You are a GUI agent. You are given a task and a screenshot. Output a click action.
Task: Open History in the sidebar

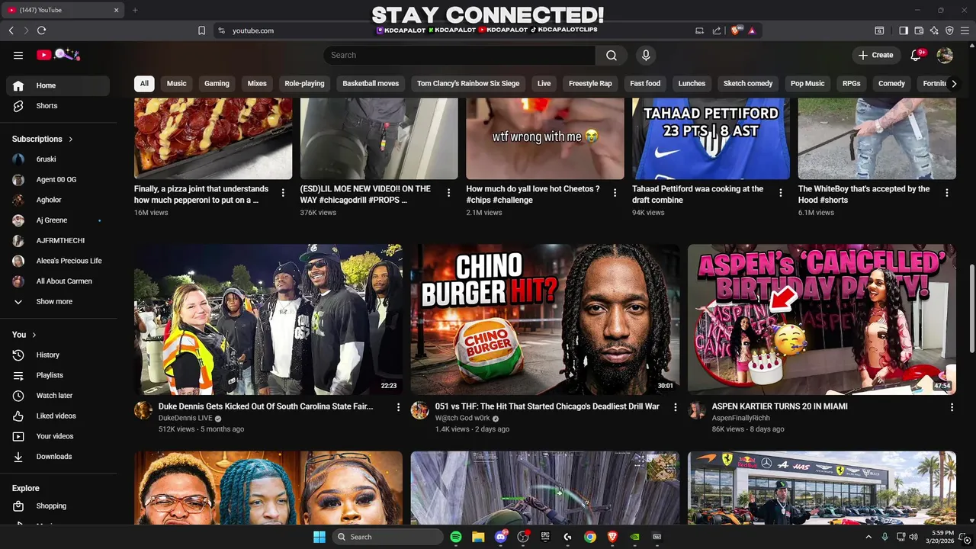tap(58, 355)
